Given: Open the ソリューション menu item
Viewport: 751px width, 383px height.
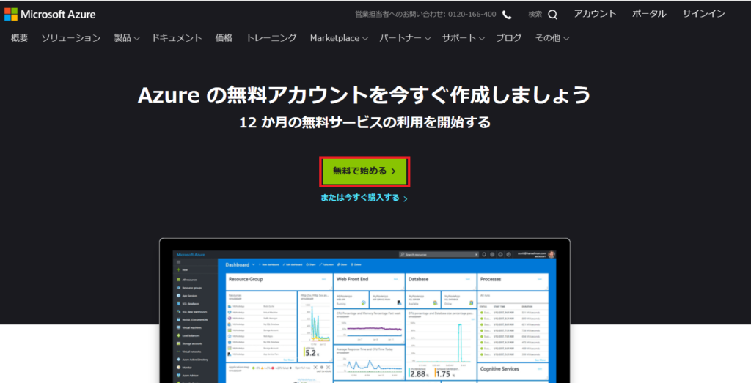Looking at the screenshot, I should [71, 38].
